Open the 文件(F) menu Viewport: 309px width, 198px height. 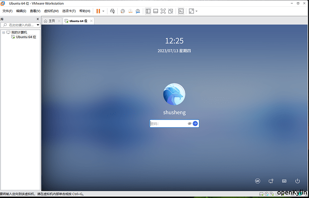click(x=8, y=11)
